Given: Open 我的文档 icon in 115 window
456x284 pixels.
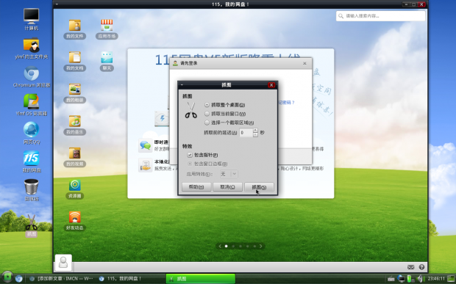Looking at the screenshot, I should (75, 61).
